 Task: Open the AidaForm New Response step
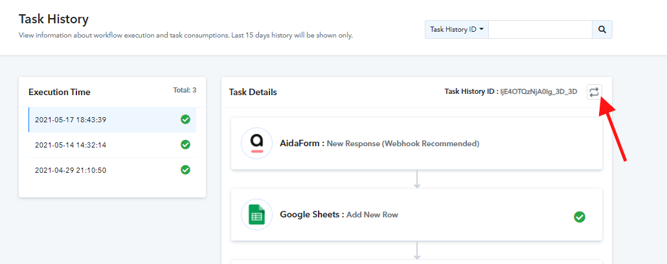[416, 144]
